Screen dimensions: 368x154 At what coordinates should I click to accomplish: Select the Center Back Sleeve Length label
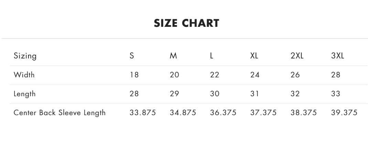point(59,113)
